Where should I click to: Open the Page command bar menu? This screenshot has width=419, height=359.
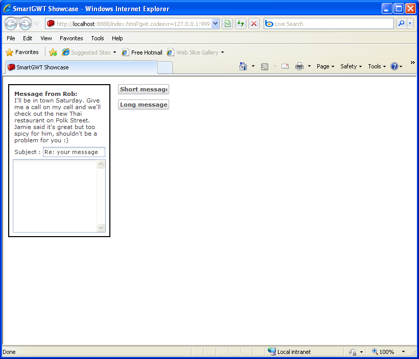tap(325, 66)
